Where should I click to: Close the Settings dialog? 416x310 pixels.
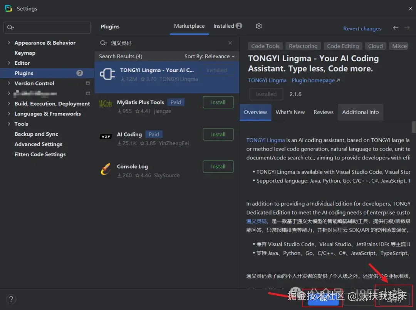click(x=411, y=8)
